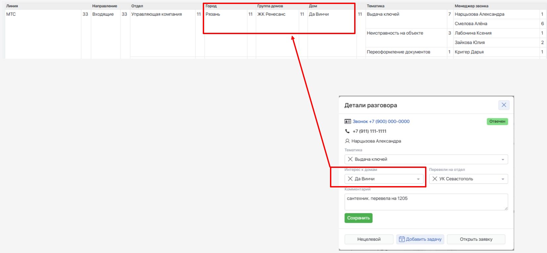Click the Тематика column header
547x253 pixels.
point(375,6)
